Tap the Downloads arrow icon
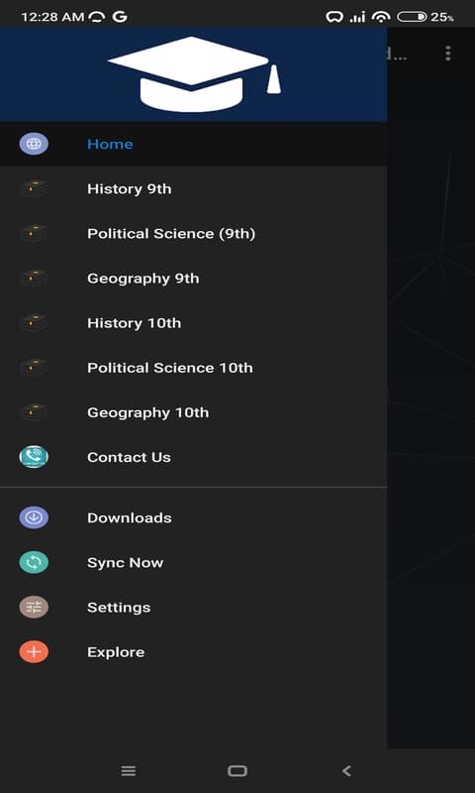 pos(34,517)
